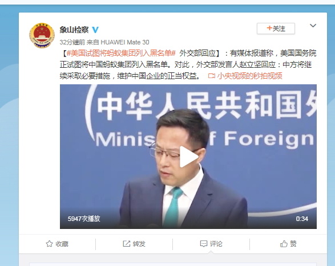Click the blue verified V badge

(x=95, y=30)
